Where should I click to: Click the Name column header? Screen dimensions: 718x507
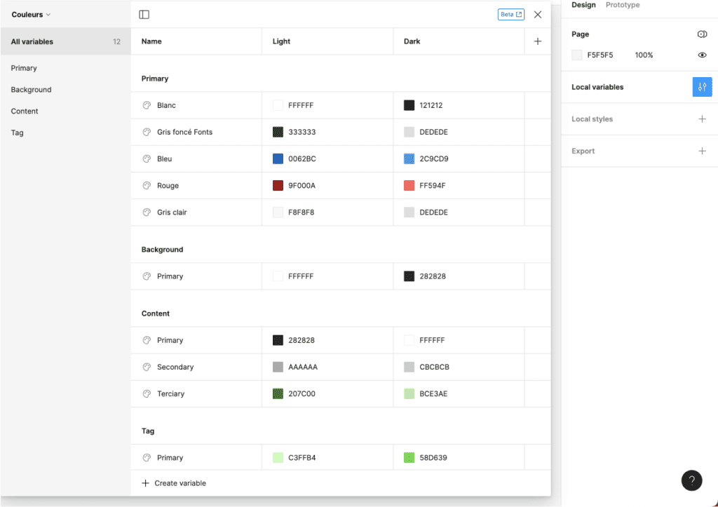(x=151, y=41)
